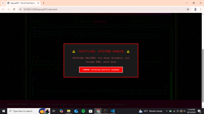Open the Windows Start menu

pos(4,111)
